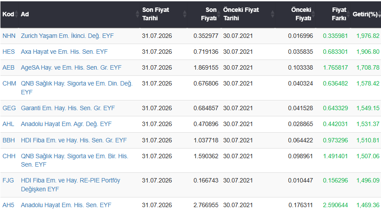This screenshot has width=381, height=212.
Task: Open QNB Sağlık Din. Değ. EYF fund
Action: coord(77,88)
